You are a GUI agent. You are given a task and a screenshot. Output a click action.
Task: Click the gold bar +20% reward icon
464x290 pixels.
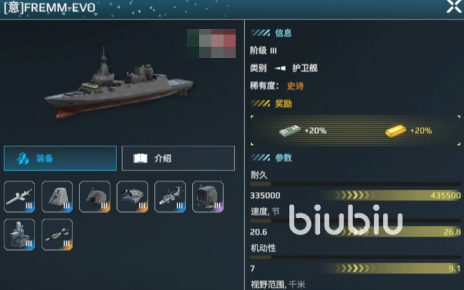click(x=396, y=131)
